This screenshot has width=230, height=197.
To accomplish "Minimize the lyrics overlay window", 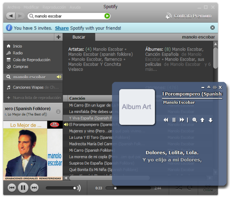I will (x=203, y=87).
